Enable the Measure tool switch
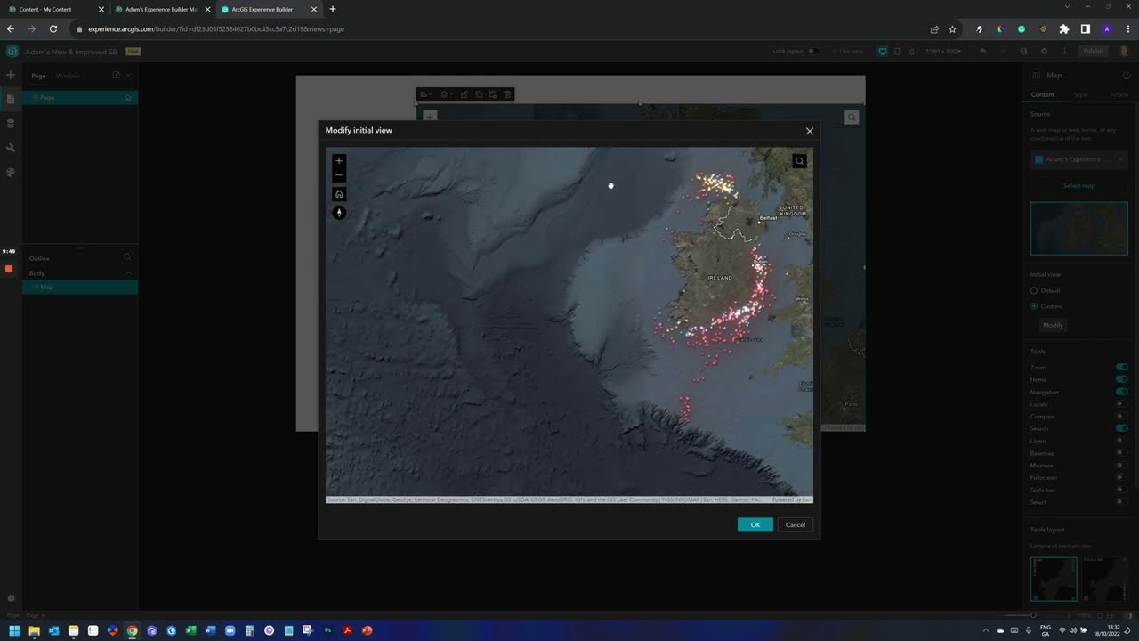Screen dimensions: 1139x641 [1122, 465]
